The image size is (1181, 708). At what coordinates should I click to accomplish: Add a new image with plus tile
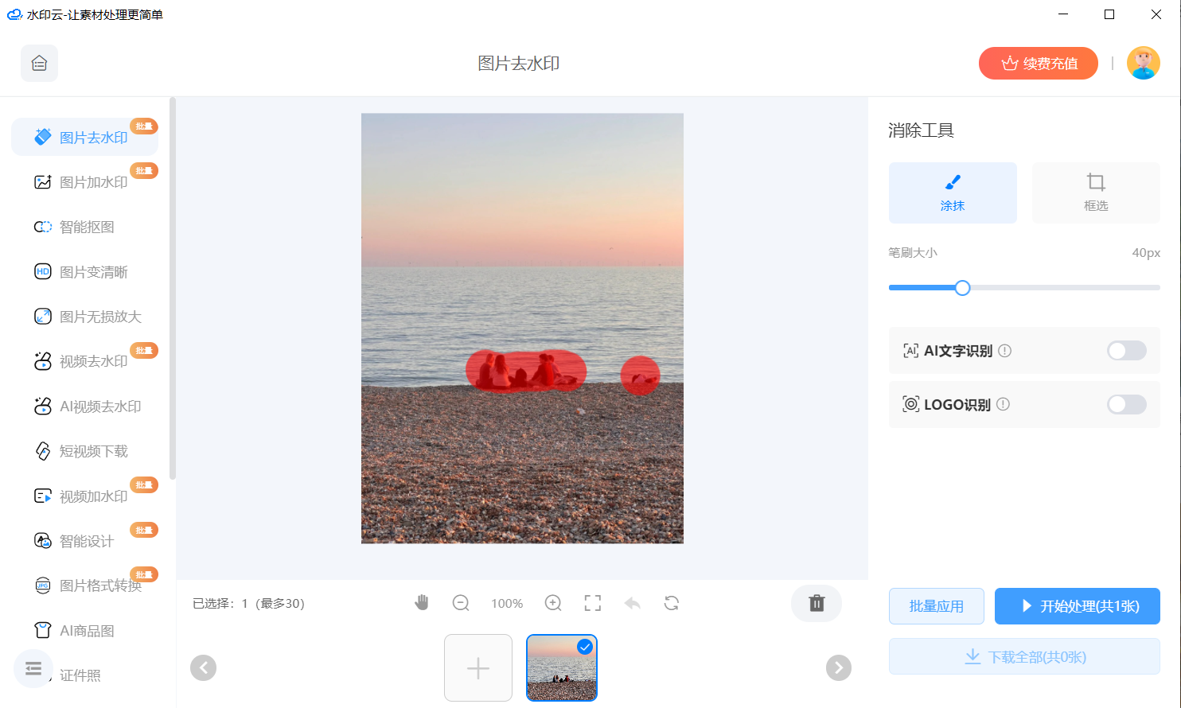(x=478, y=667)
